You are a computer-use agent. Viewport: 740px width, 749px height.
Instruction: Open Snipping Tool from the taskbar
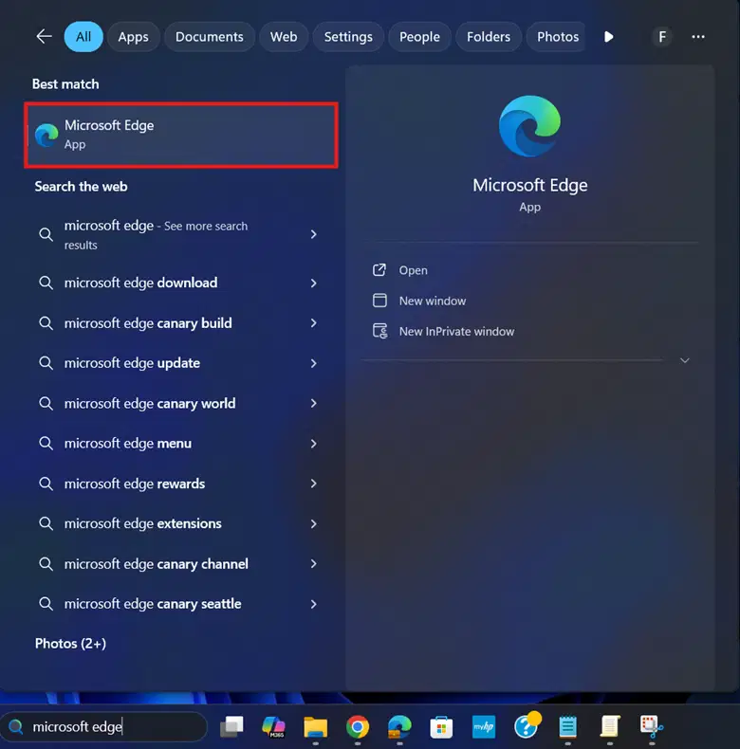[x=652, y=726]
